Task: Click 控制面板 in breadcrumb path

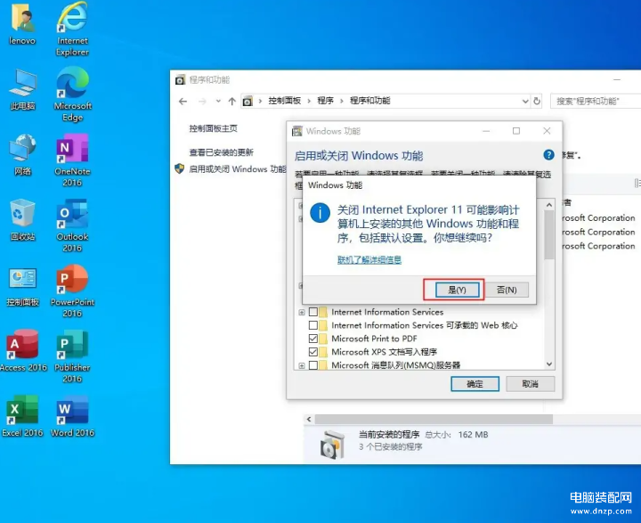Action: 284,101
